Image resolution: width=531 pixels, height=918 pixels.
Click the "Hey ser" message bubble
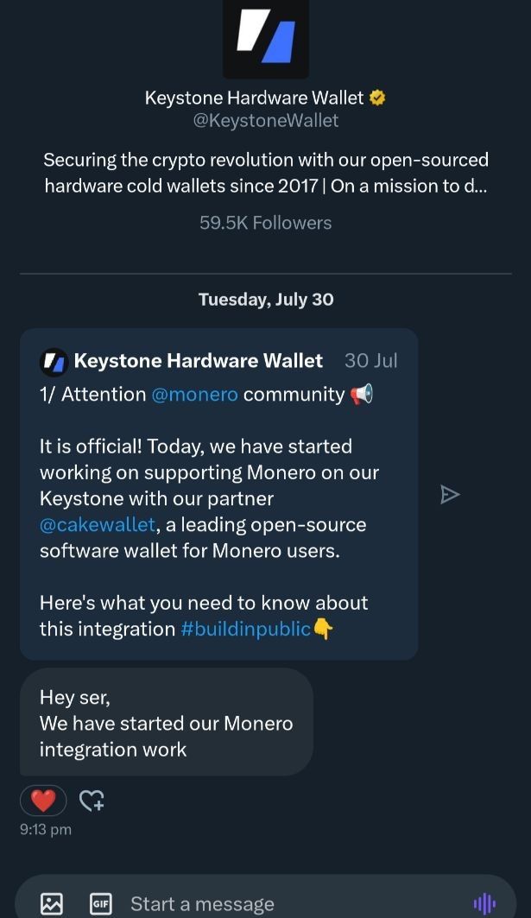166,723
